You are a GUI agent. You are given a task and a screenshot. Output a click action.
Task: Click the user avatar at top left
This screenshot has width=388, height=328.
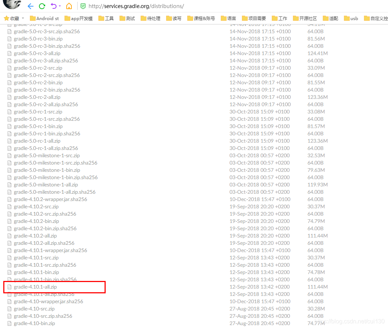[x=12, y=4]
